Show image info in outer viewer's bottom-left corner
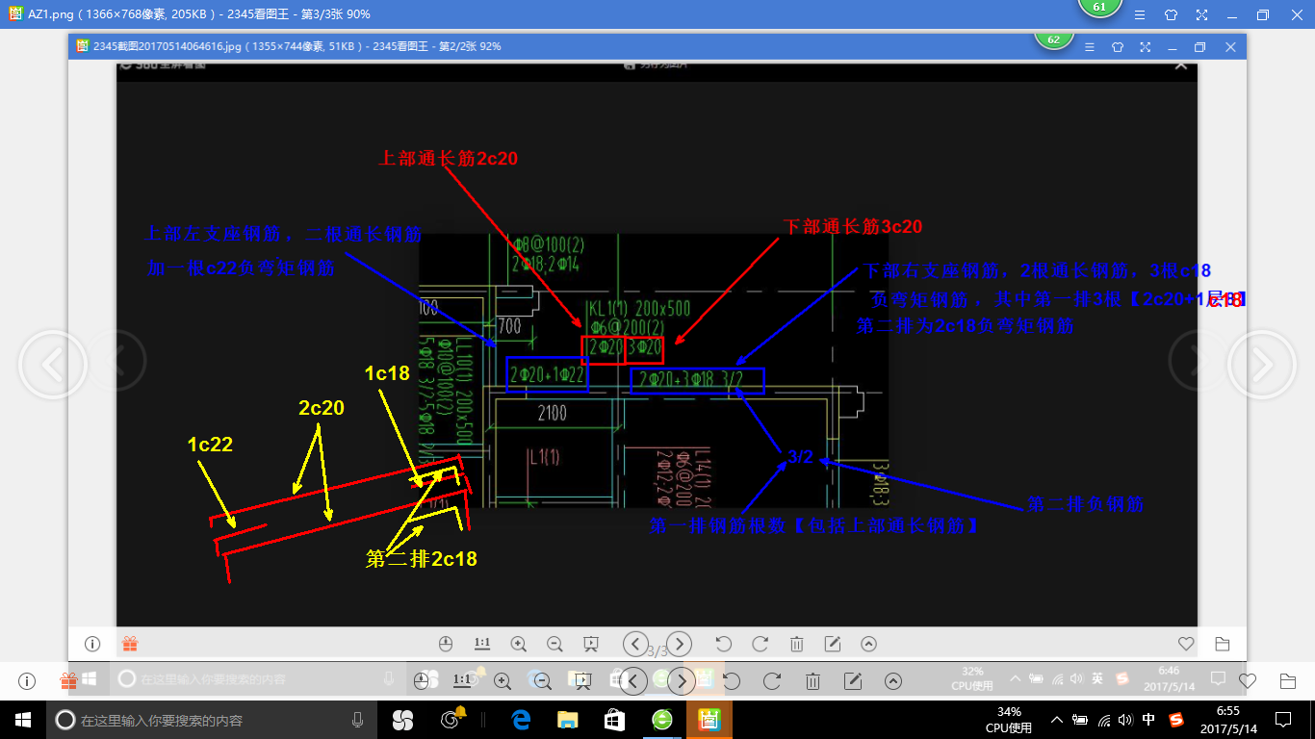 click(27, 680)
